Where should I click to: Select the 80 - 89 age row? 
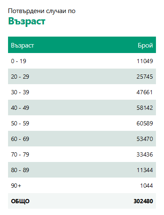point(82,170)
